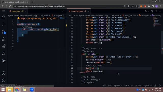Viewport: 163px width, 92px height.
Task: Open the Testing flask view
Action: [x=4, y=53]
